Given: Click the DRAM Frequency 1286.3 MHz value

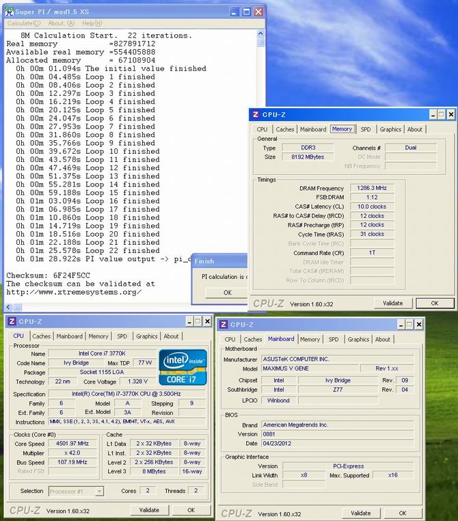Looking at the screenshot, I should [x=372, y=188].
